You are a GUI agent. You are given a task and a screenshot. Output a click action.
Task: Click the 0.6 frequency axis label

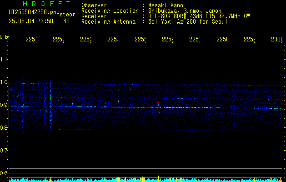4,173
